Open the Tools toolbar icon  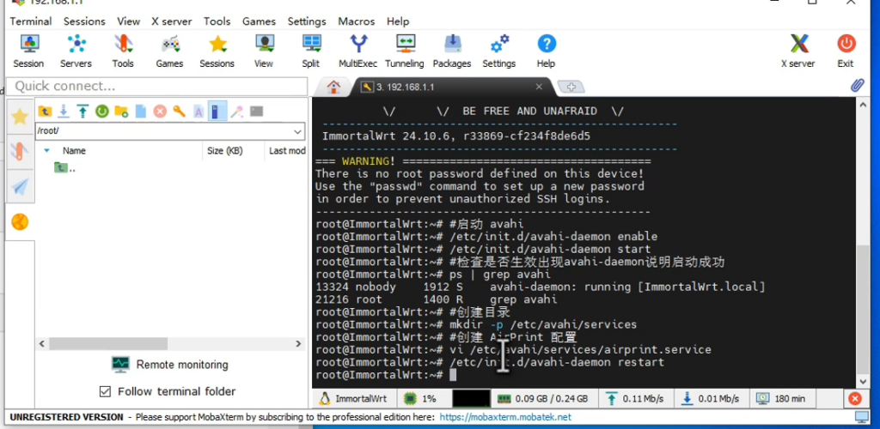point(122,51)
